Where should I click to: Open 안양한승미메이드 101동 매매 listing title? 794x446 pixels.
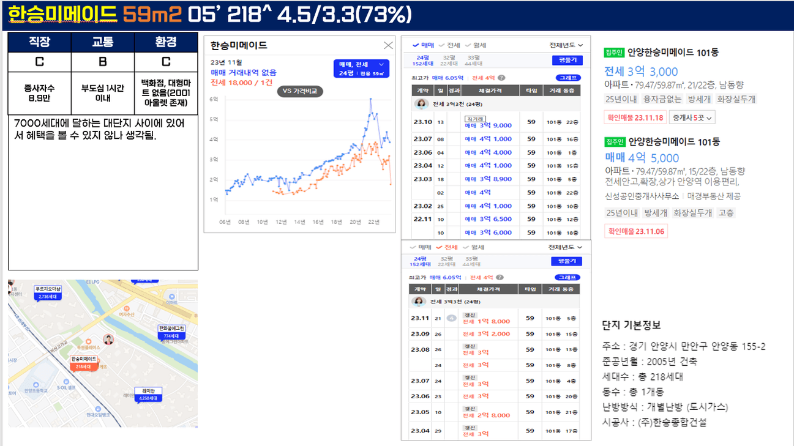[674, 141]
